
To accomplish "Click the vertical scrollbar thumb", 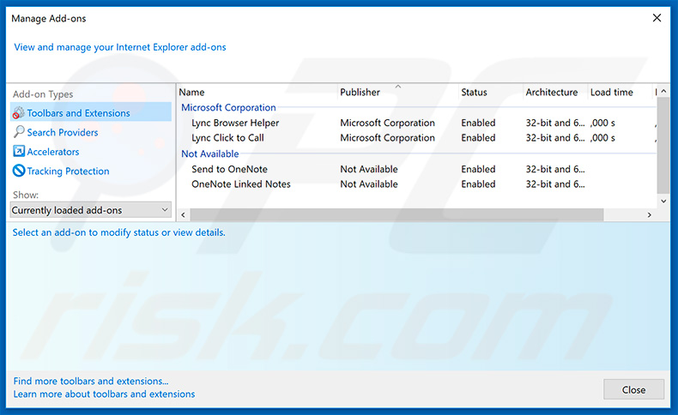I will click(x=663, y=146).
